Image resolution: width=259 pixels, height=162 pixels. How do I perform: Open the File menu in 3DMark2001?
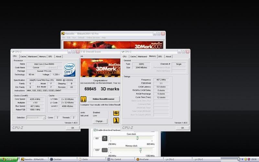(x=63, y=38)
